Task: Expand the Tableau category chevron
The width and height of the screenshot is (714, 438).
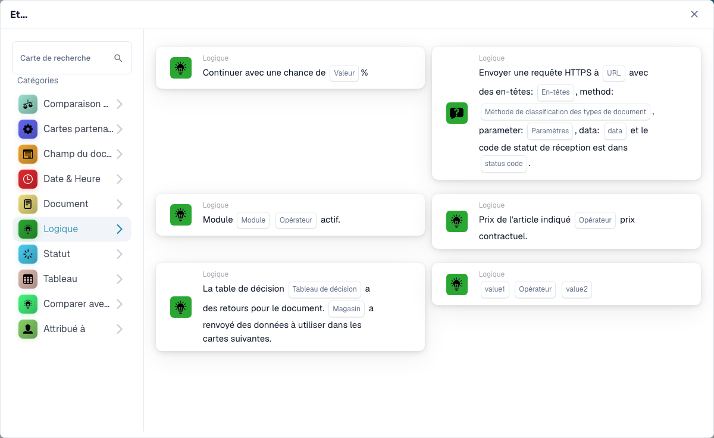Action: (120, 279)
